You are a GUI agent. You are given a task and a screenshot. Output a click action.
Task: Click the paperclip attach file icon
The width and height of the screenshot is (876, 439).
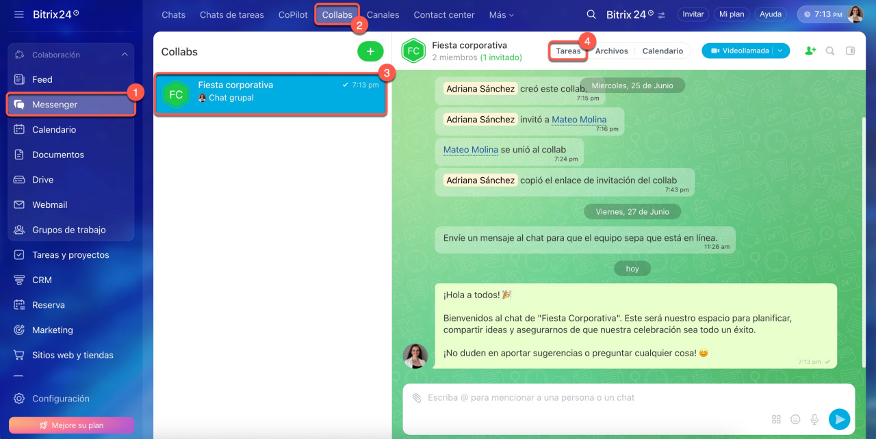click(416, 398)
